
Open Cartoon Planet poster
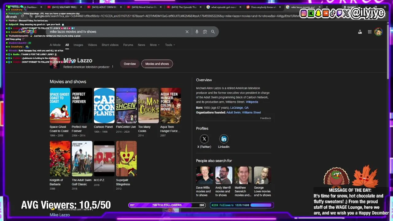pyautogui.click(x=104, y=106)
